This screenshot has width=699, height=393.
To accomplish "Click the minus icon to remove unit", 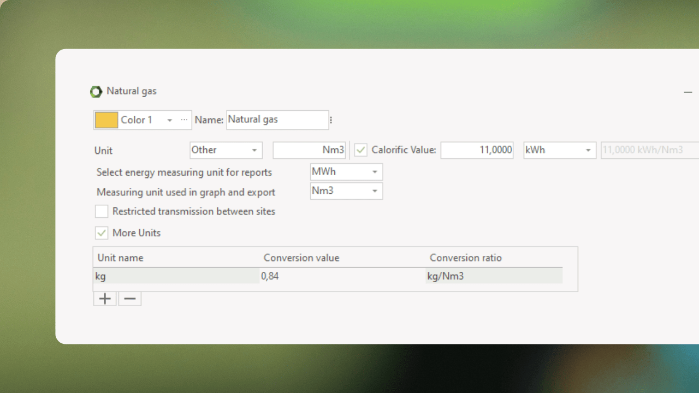I will [129, 299].
